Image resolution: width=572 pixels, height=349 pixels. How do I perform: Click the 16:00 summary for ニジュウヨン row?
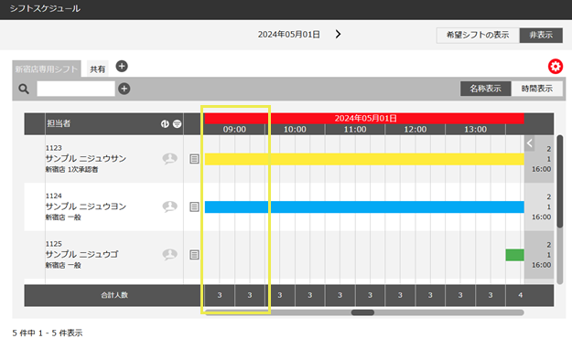point(541,217)
